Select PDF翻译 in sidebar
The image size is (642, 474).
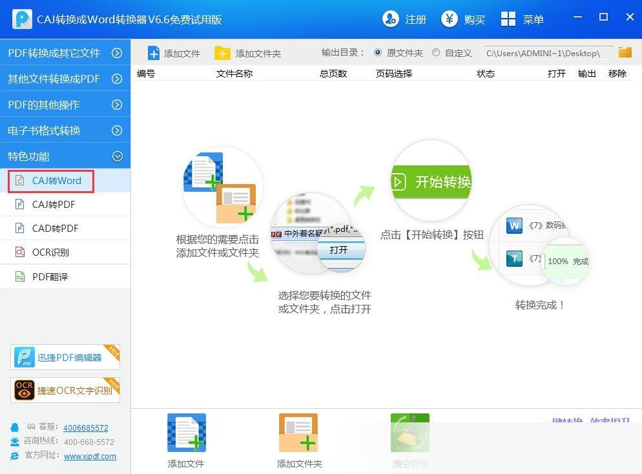click(65, 276)
